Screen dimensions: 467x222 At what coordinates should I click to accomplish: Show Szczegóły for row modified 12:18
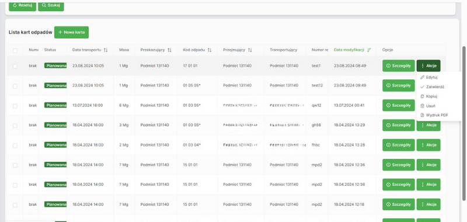(399, 204)
